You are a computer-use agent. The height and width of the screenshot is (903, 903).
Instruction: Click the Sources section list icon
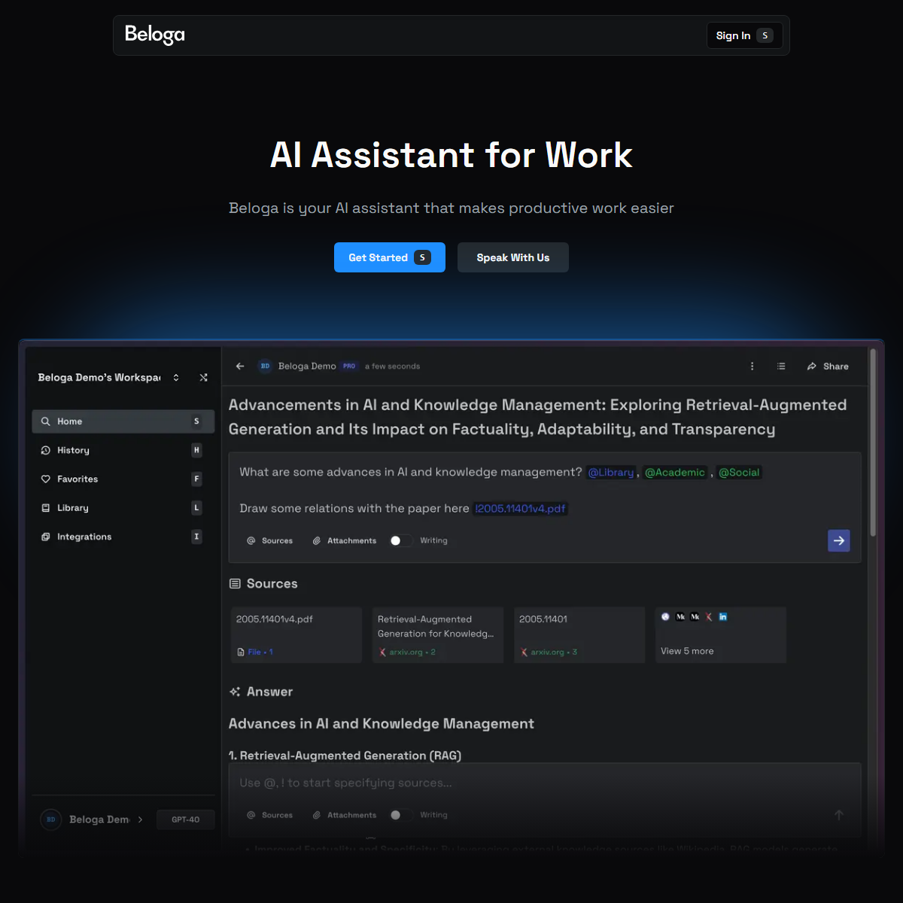tap(235, 584)
